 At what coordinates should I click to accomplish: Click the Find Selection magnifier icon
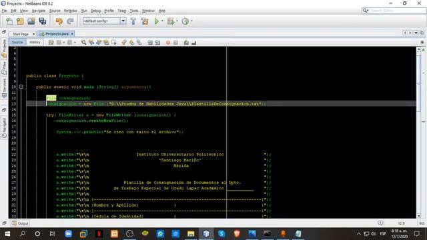tap(83, 43)
